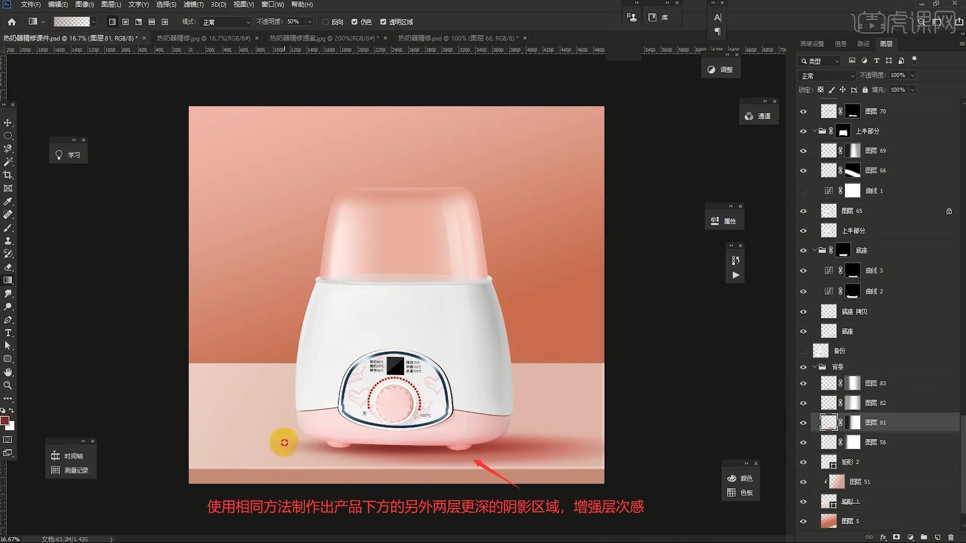Select the Eraser tool
966x543 pixels.
(x=8, y=267)
